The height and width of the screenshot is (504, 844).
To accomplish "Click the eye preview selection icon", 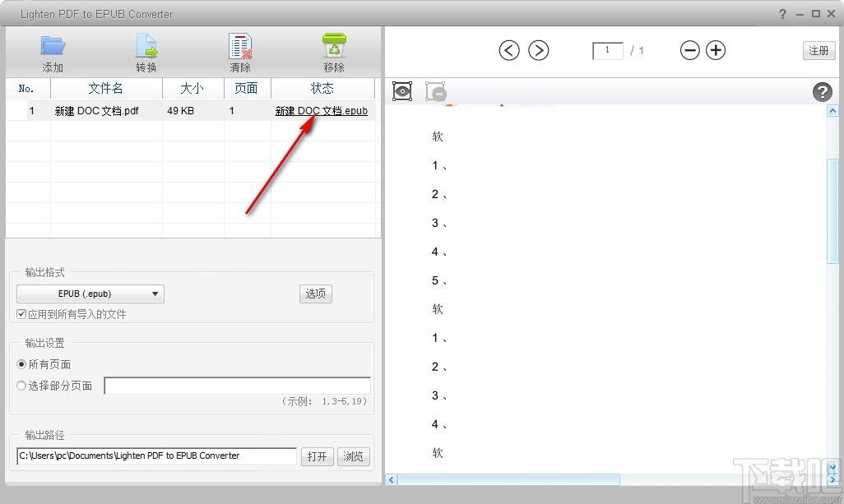I will [402, 91].
